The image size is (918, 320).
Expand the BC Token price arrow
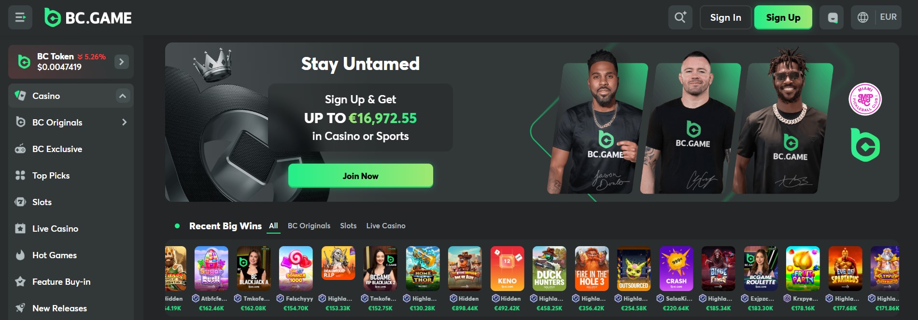click(x=121, y=62)
